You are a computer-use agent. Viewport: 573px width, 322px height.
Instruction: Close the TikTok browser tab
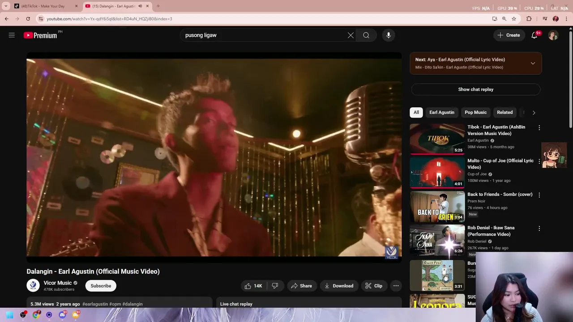76,6
